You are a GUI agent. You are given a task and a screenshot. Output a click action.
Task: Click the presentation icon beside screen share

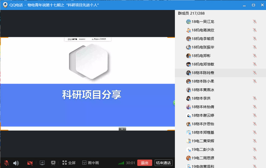click(53, 163)
